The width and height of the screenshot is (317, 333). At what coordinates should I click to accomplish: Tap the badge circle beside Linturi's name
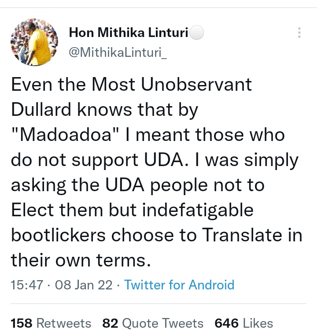196,33
